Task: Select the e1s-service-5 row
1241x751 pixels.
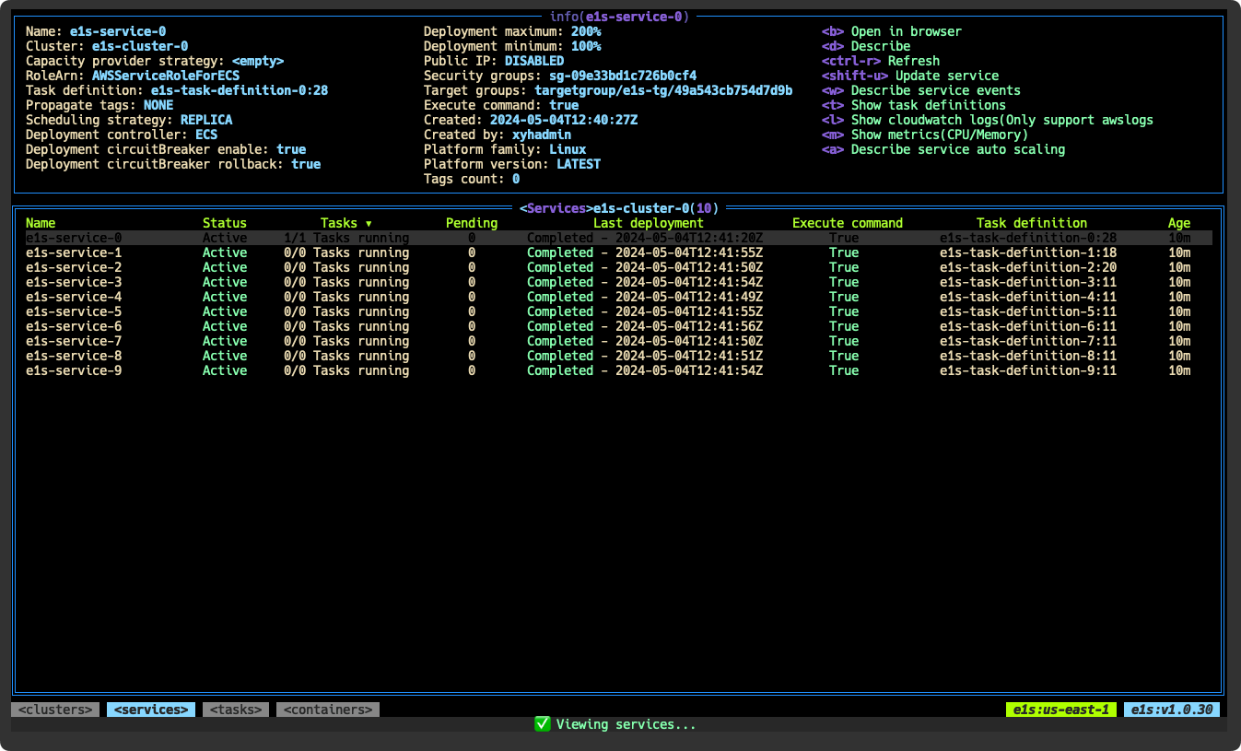Action: (619, 311)
